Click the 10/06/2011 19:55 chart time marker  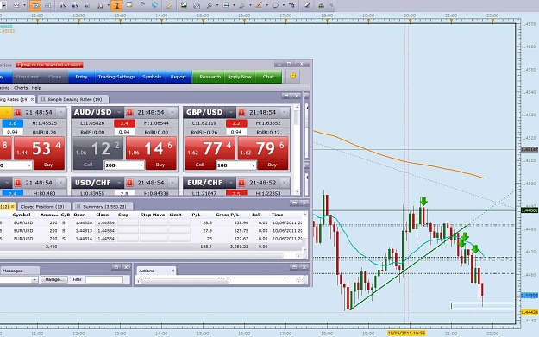pos(406,333)
